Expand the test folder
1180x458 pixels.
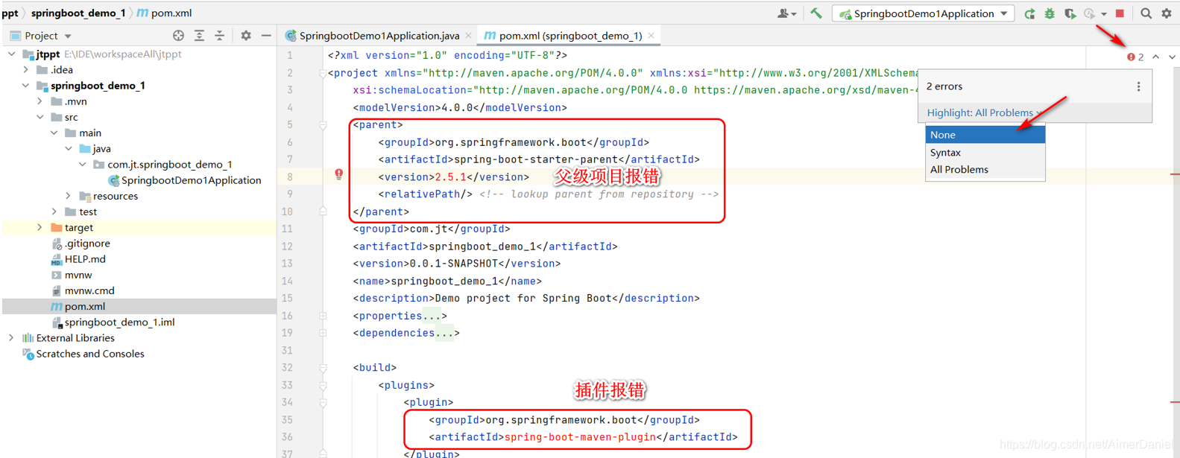[x=54, y=211]
